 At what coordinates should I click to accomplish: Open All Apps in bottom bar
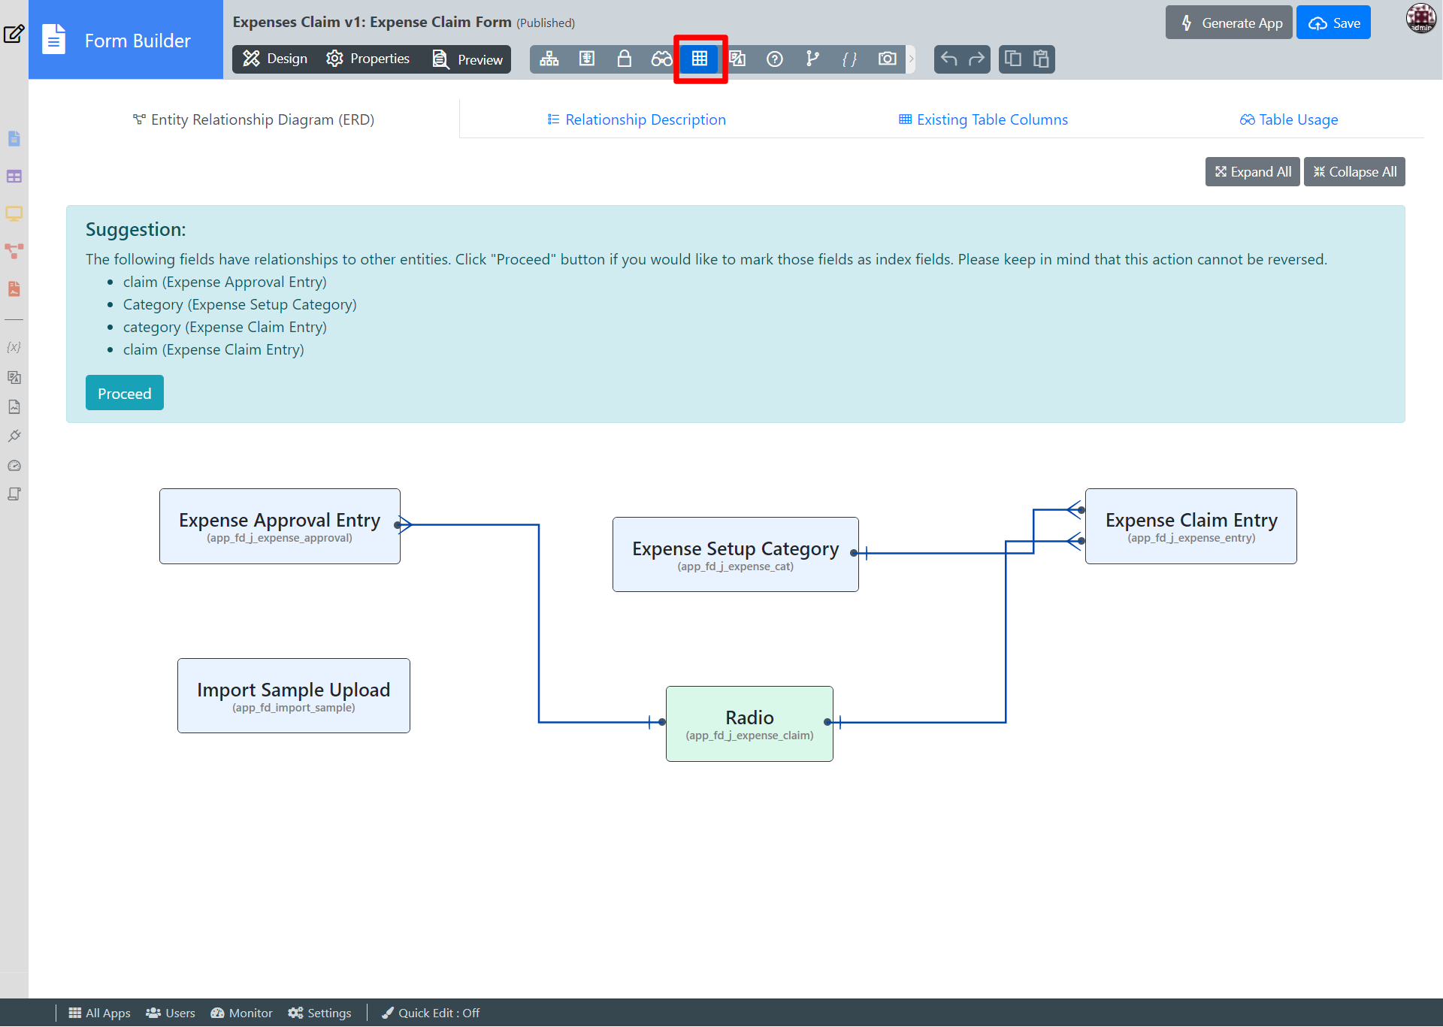point(99,1013)
